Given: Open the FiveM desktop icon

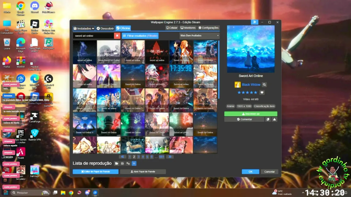Looking at the screenshot, I should pyautogui.click(x=21, y=153).
